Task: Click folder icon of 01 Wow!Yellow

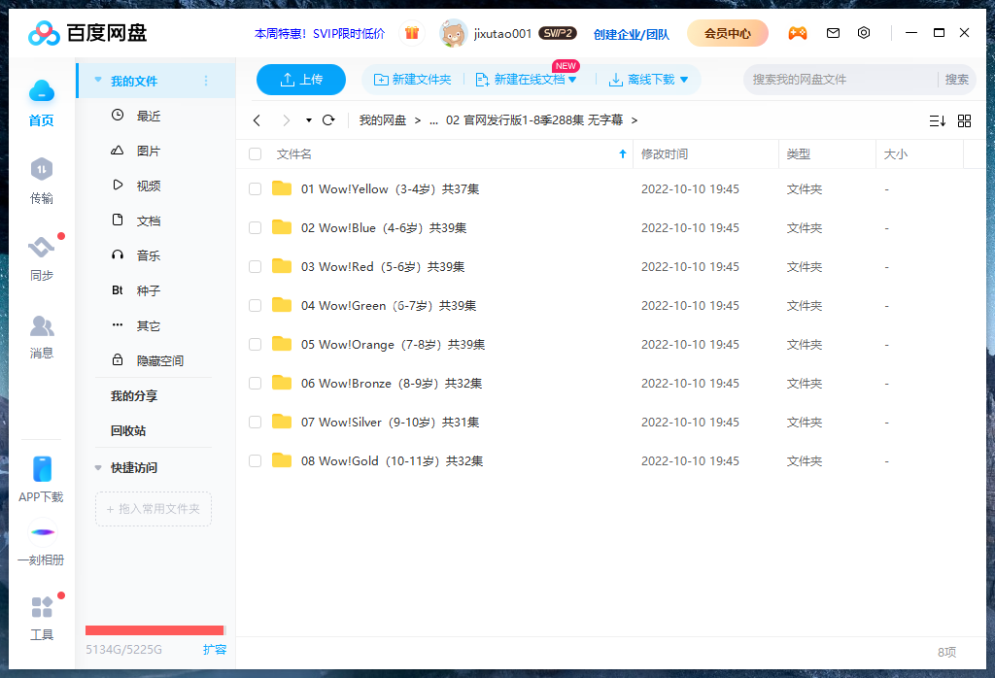Action: (282, 188)
